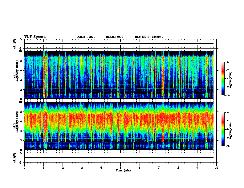Click the ch.1 "Frequency (kHz)" axis label
Screen dimensions: 244x188
tap(17, 71)
